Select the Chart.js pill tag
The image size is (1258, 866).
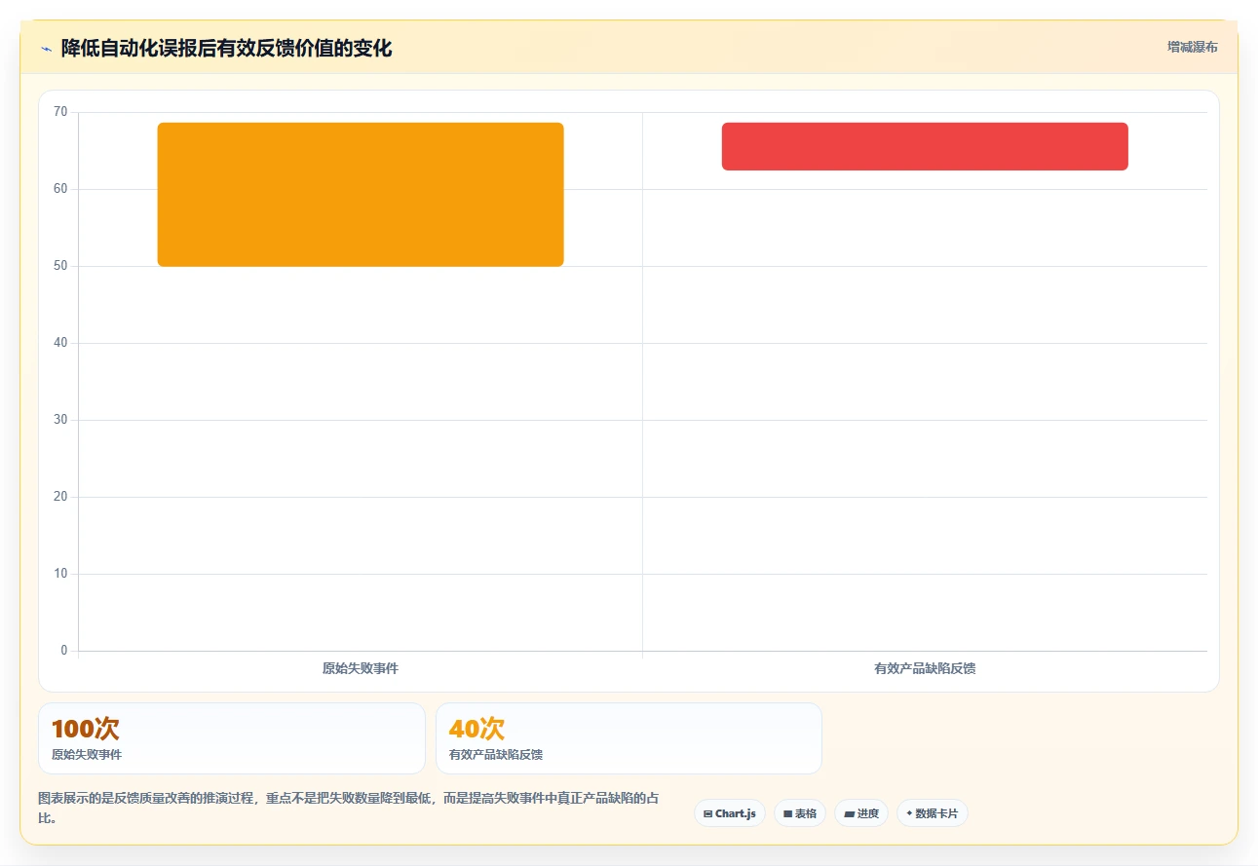coord(730,813)
